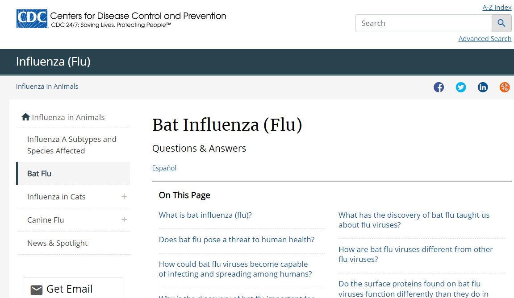Jump to how bat flu could spread among humans
Viewport: 514px width, 298px height.
click(235, 269)
